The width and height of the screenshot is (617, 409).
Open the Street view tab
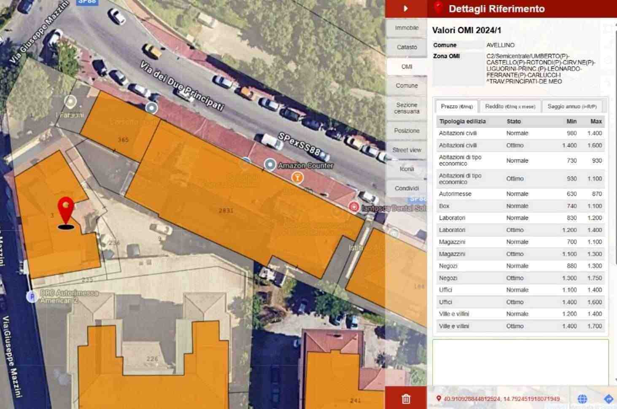(407, 150)
